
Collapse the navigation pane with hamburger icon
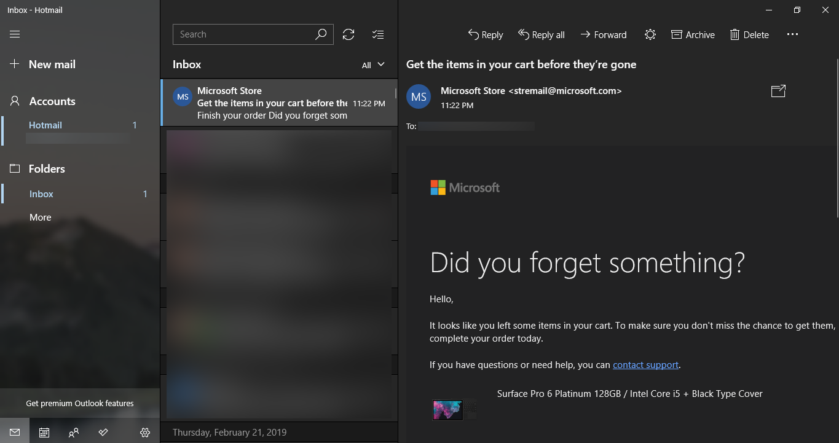(x=15, y=34)
